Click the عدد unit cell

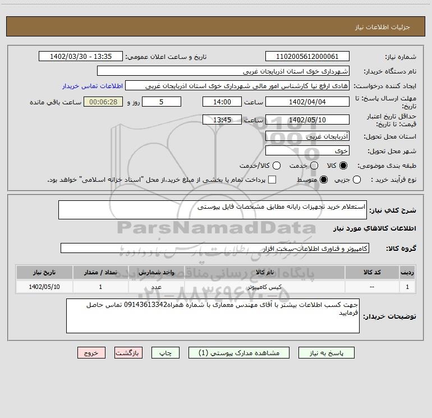point(156,287)
